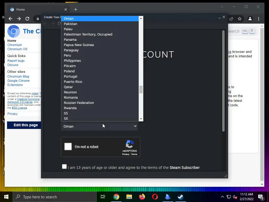Viewport: 269px width, 202px height.
Task: Open taskbar clock showing 11:12 AM
Action: 246,197
